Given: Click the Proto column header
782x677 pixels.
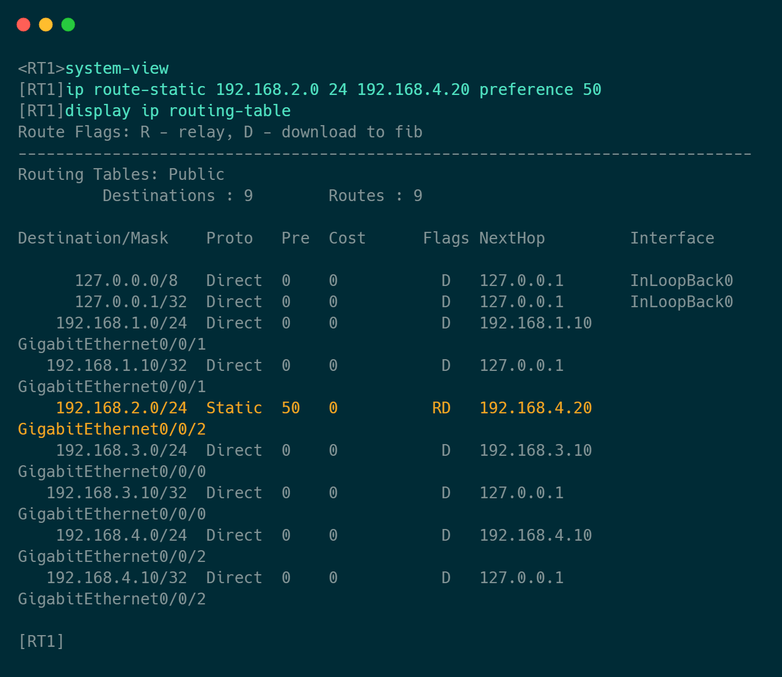Looking at the screenshot, I should coord(230,239).
